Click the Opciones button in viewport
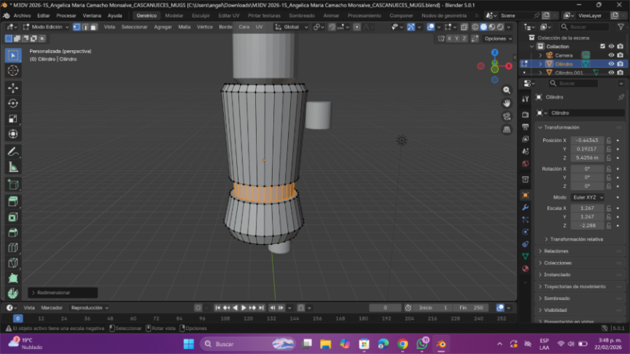Screen dimensions: 630x354 pos(497,39)
